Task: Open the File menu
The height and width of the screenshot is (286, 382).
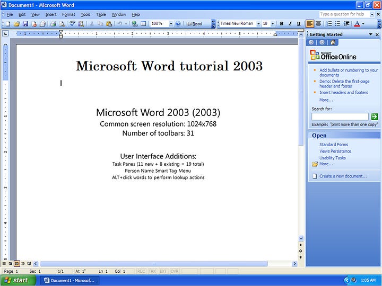Action: tap(10, 15)
